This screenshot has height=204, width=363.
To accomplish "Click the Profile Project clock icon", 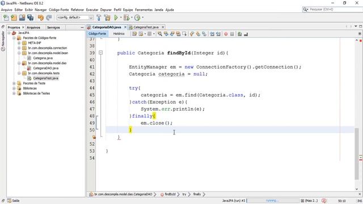I will [x=137, y=18].
